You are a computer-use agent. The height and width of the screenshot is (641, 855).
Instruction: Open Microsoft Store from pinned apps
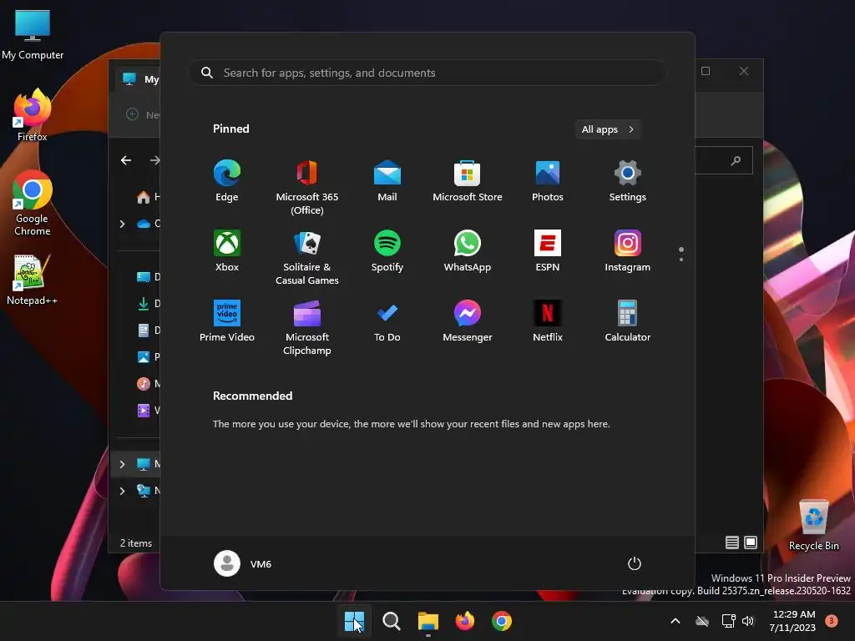click(x=468, y=181)
